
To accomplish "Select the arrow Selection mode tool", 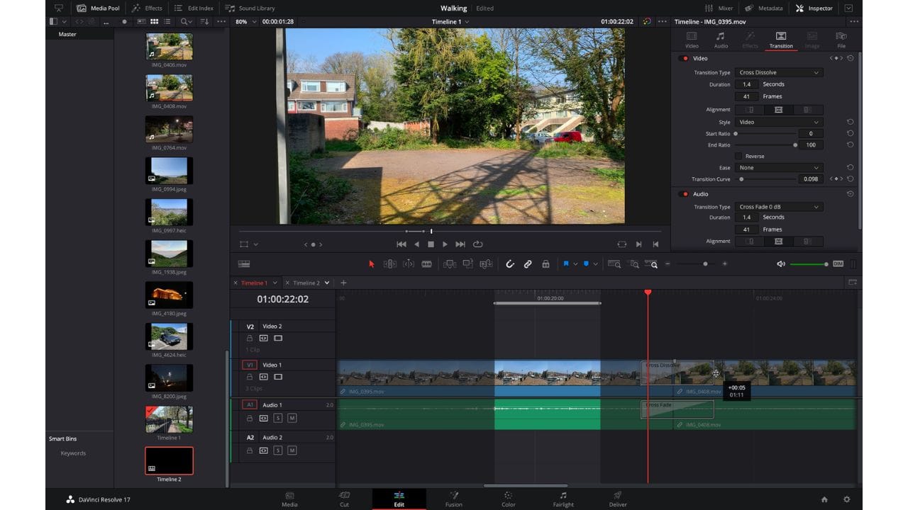I will (371, 264).
